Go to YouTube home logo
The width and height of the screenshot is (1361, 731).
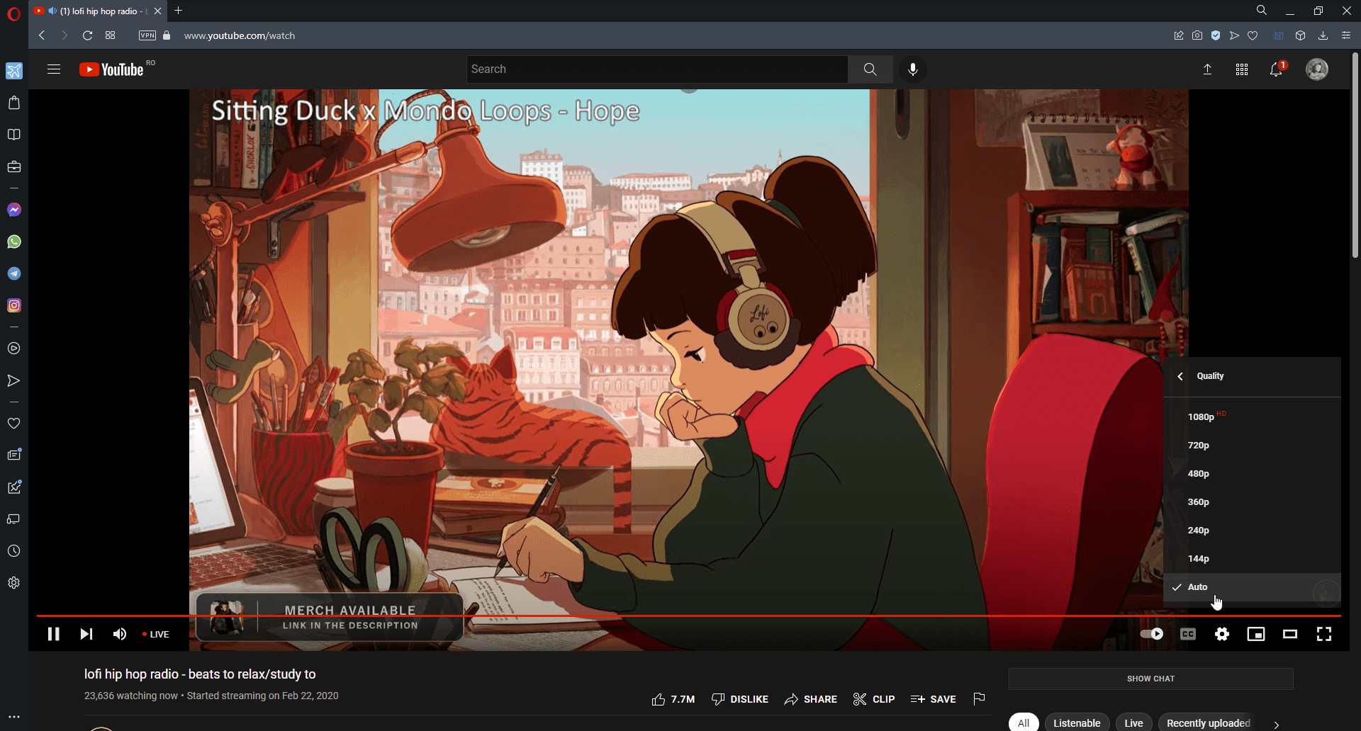click(111, 69)
